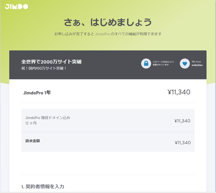
Task: Click the heading 1. 契約者情報を入力
Action: 43,186
